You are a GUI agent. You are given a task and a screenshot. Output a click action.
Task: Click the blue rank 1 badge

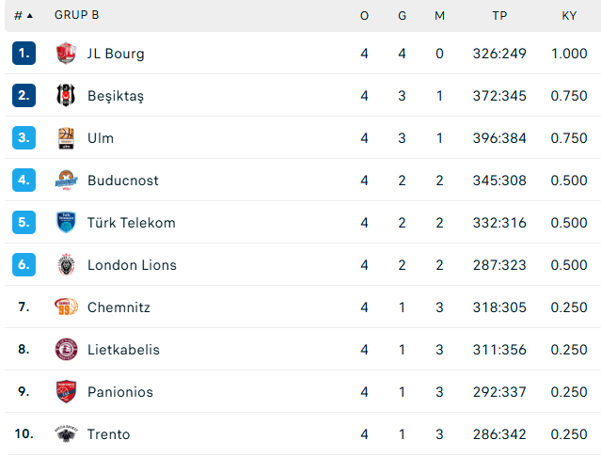click(24, 54)
